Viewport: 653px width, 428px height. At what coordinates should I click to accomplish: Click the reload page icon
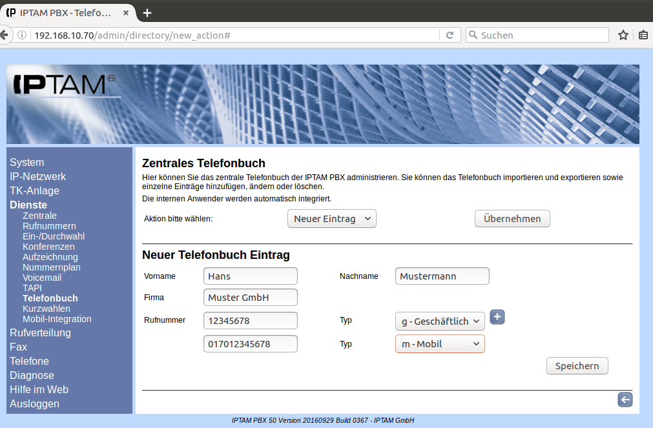tap(450, 35)
